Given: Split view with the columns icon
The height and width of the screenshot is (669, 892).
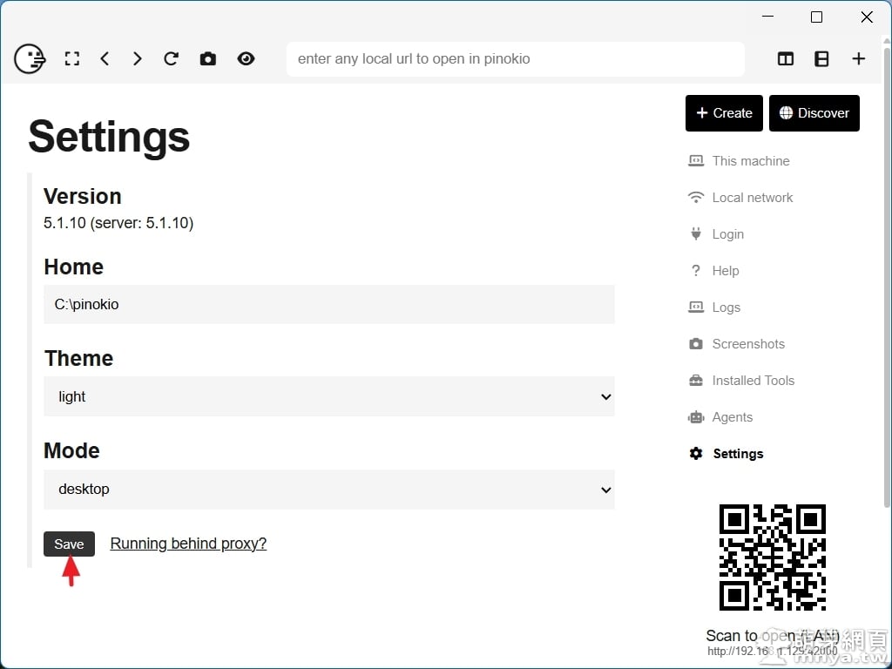Looking at the screenshot, I should click(x=786, y=58).
